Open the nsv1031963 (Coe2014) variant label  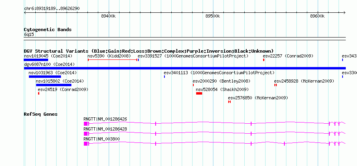[x=53, y=73]
